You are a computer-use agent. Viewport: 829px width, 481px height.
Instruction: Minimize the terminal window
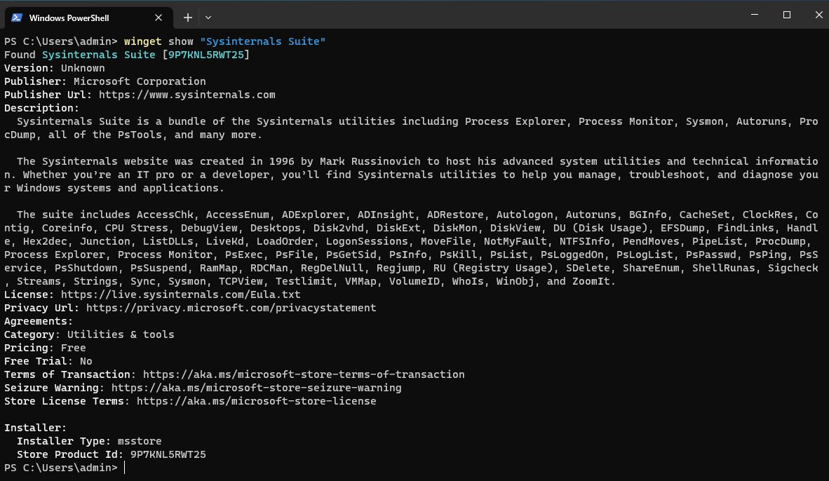[x=754, y=14]
